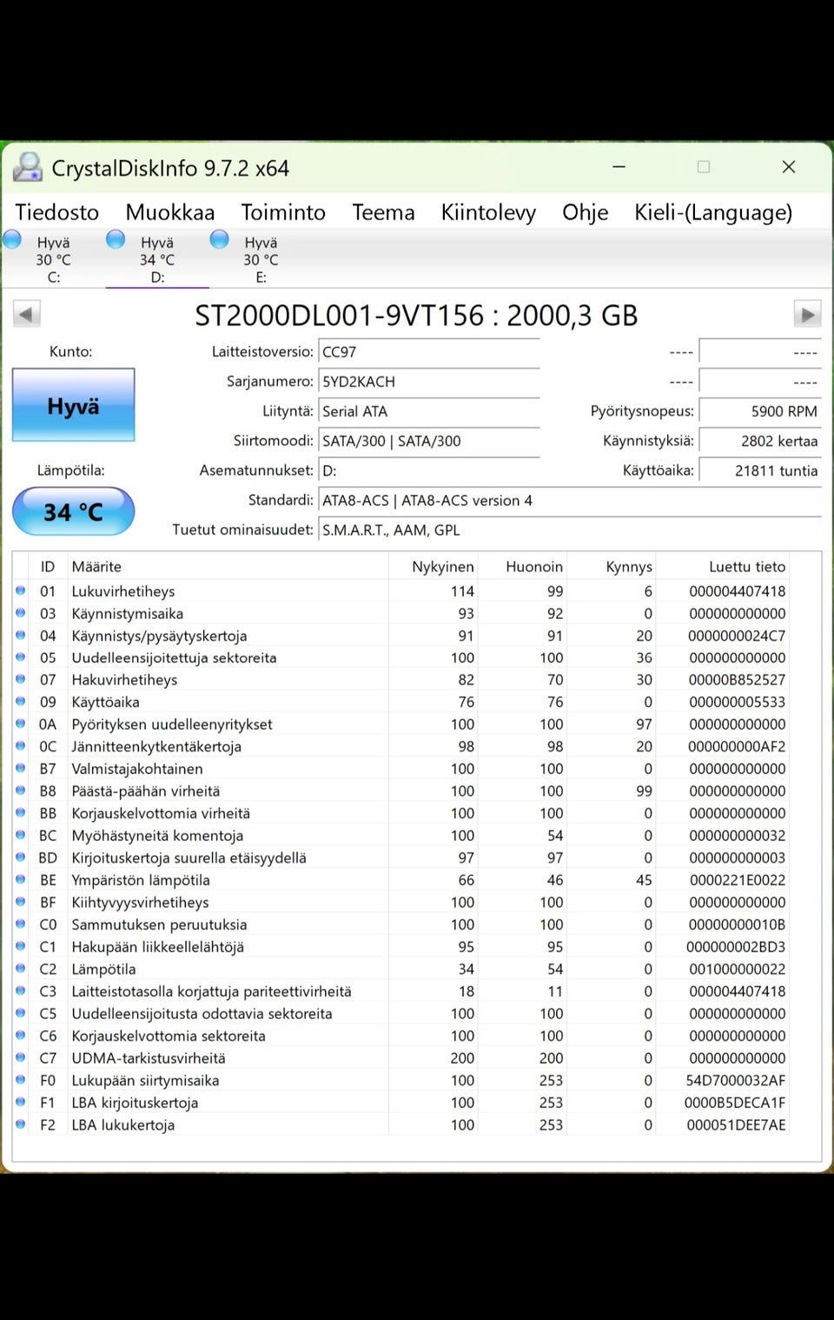Screen dimensions: 834x1320
Task: Click the Sarjanumero serial number field
Action: (x=428, y=382)
